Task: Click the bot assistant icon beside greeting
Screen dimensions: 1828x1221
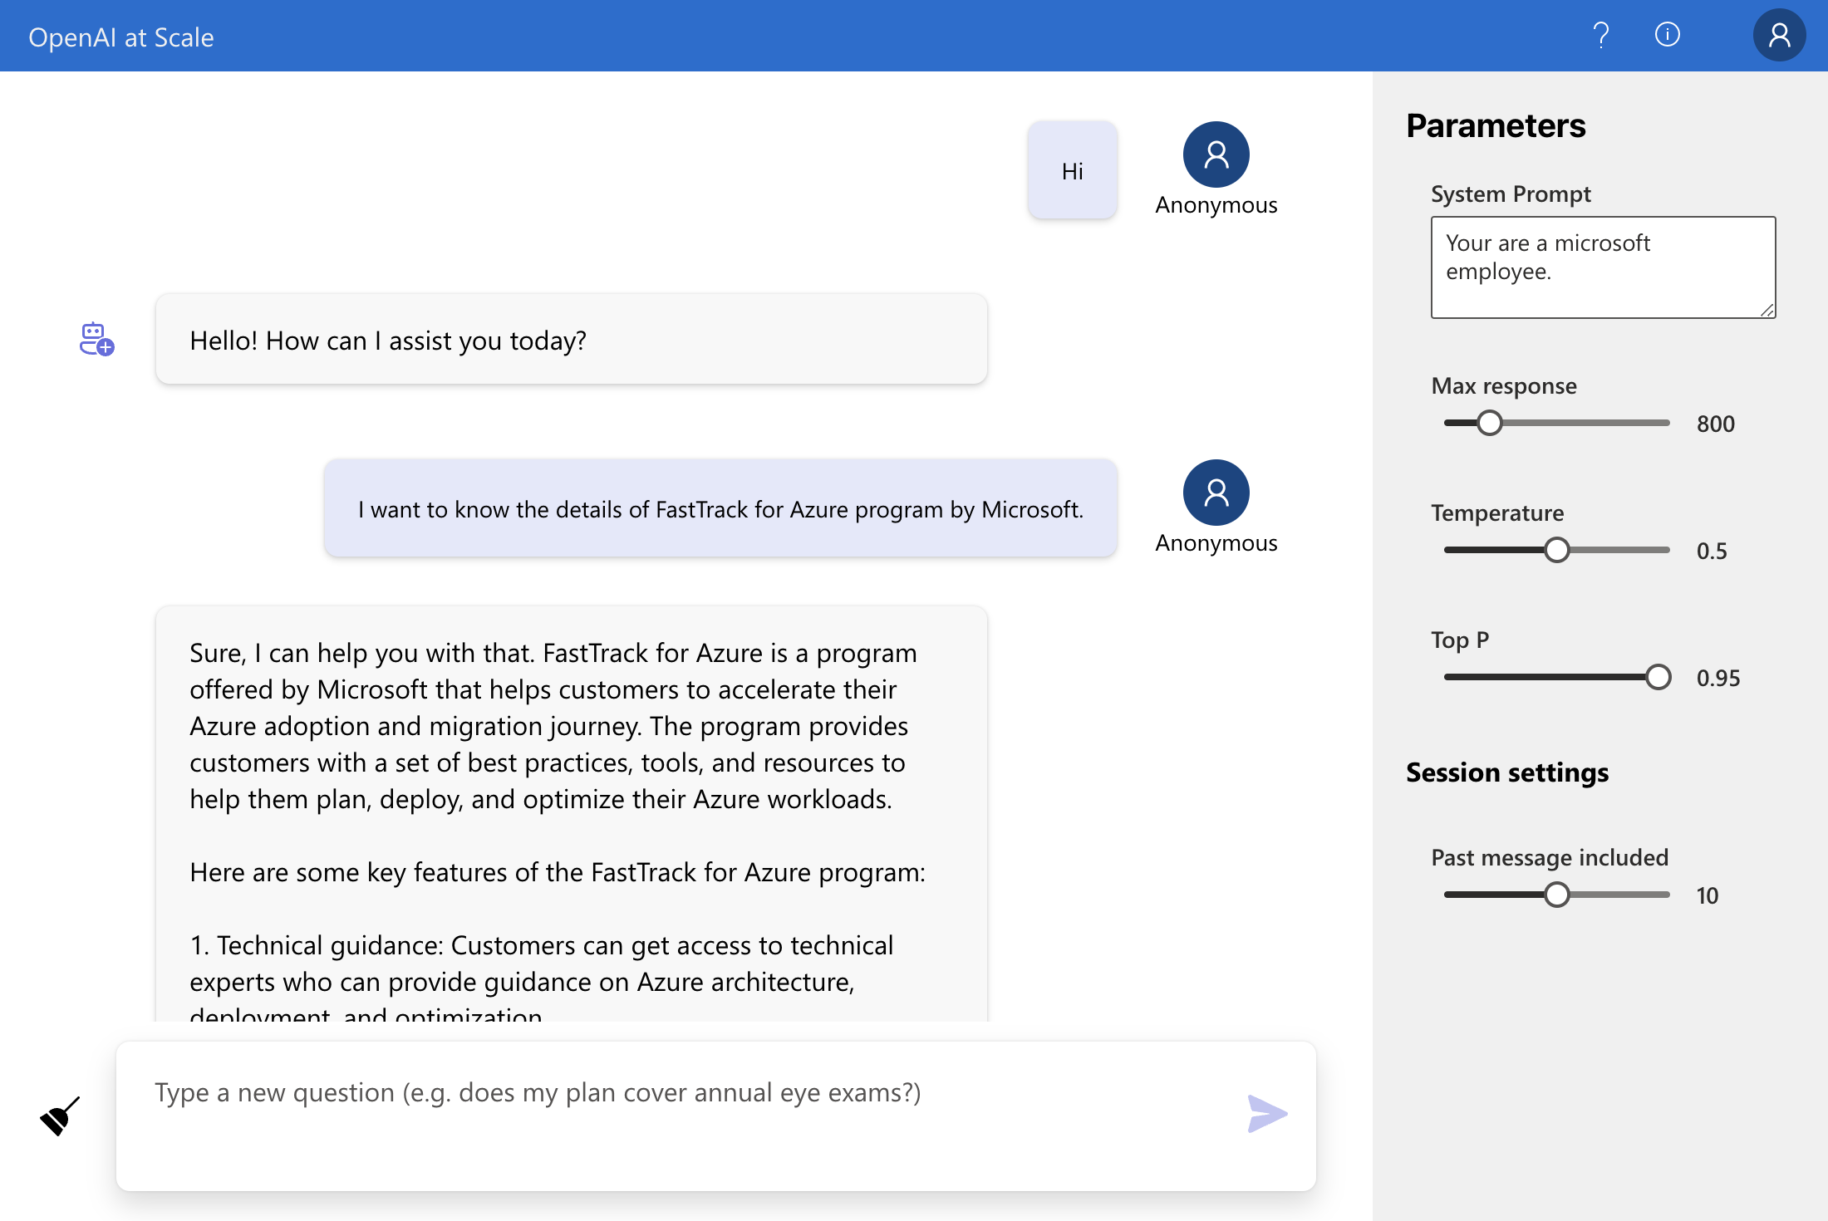Action: click(96, 339)
